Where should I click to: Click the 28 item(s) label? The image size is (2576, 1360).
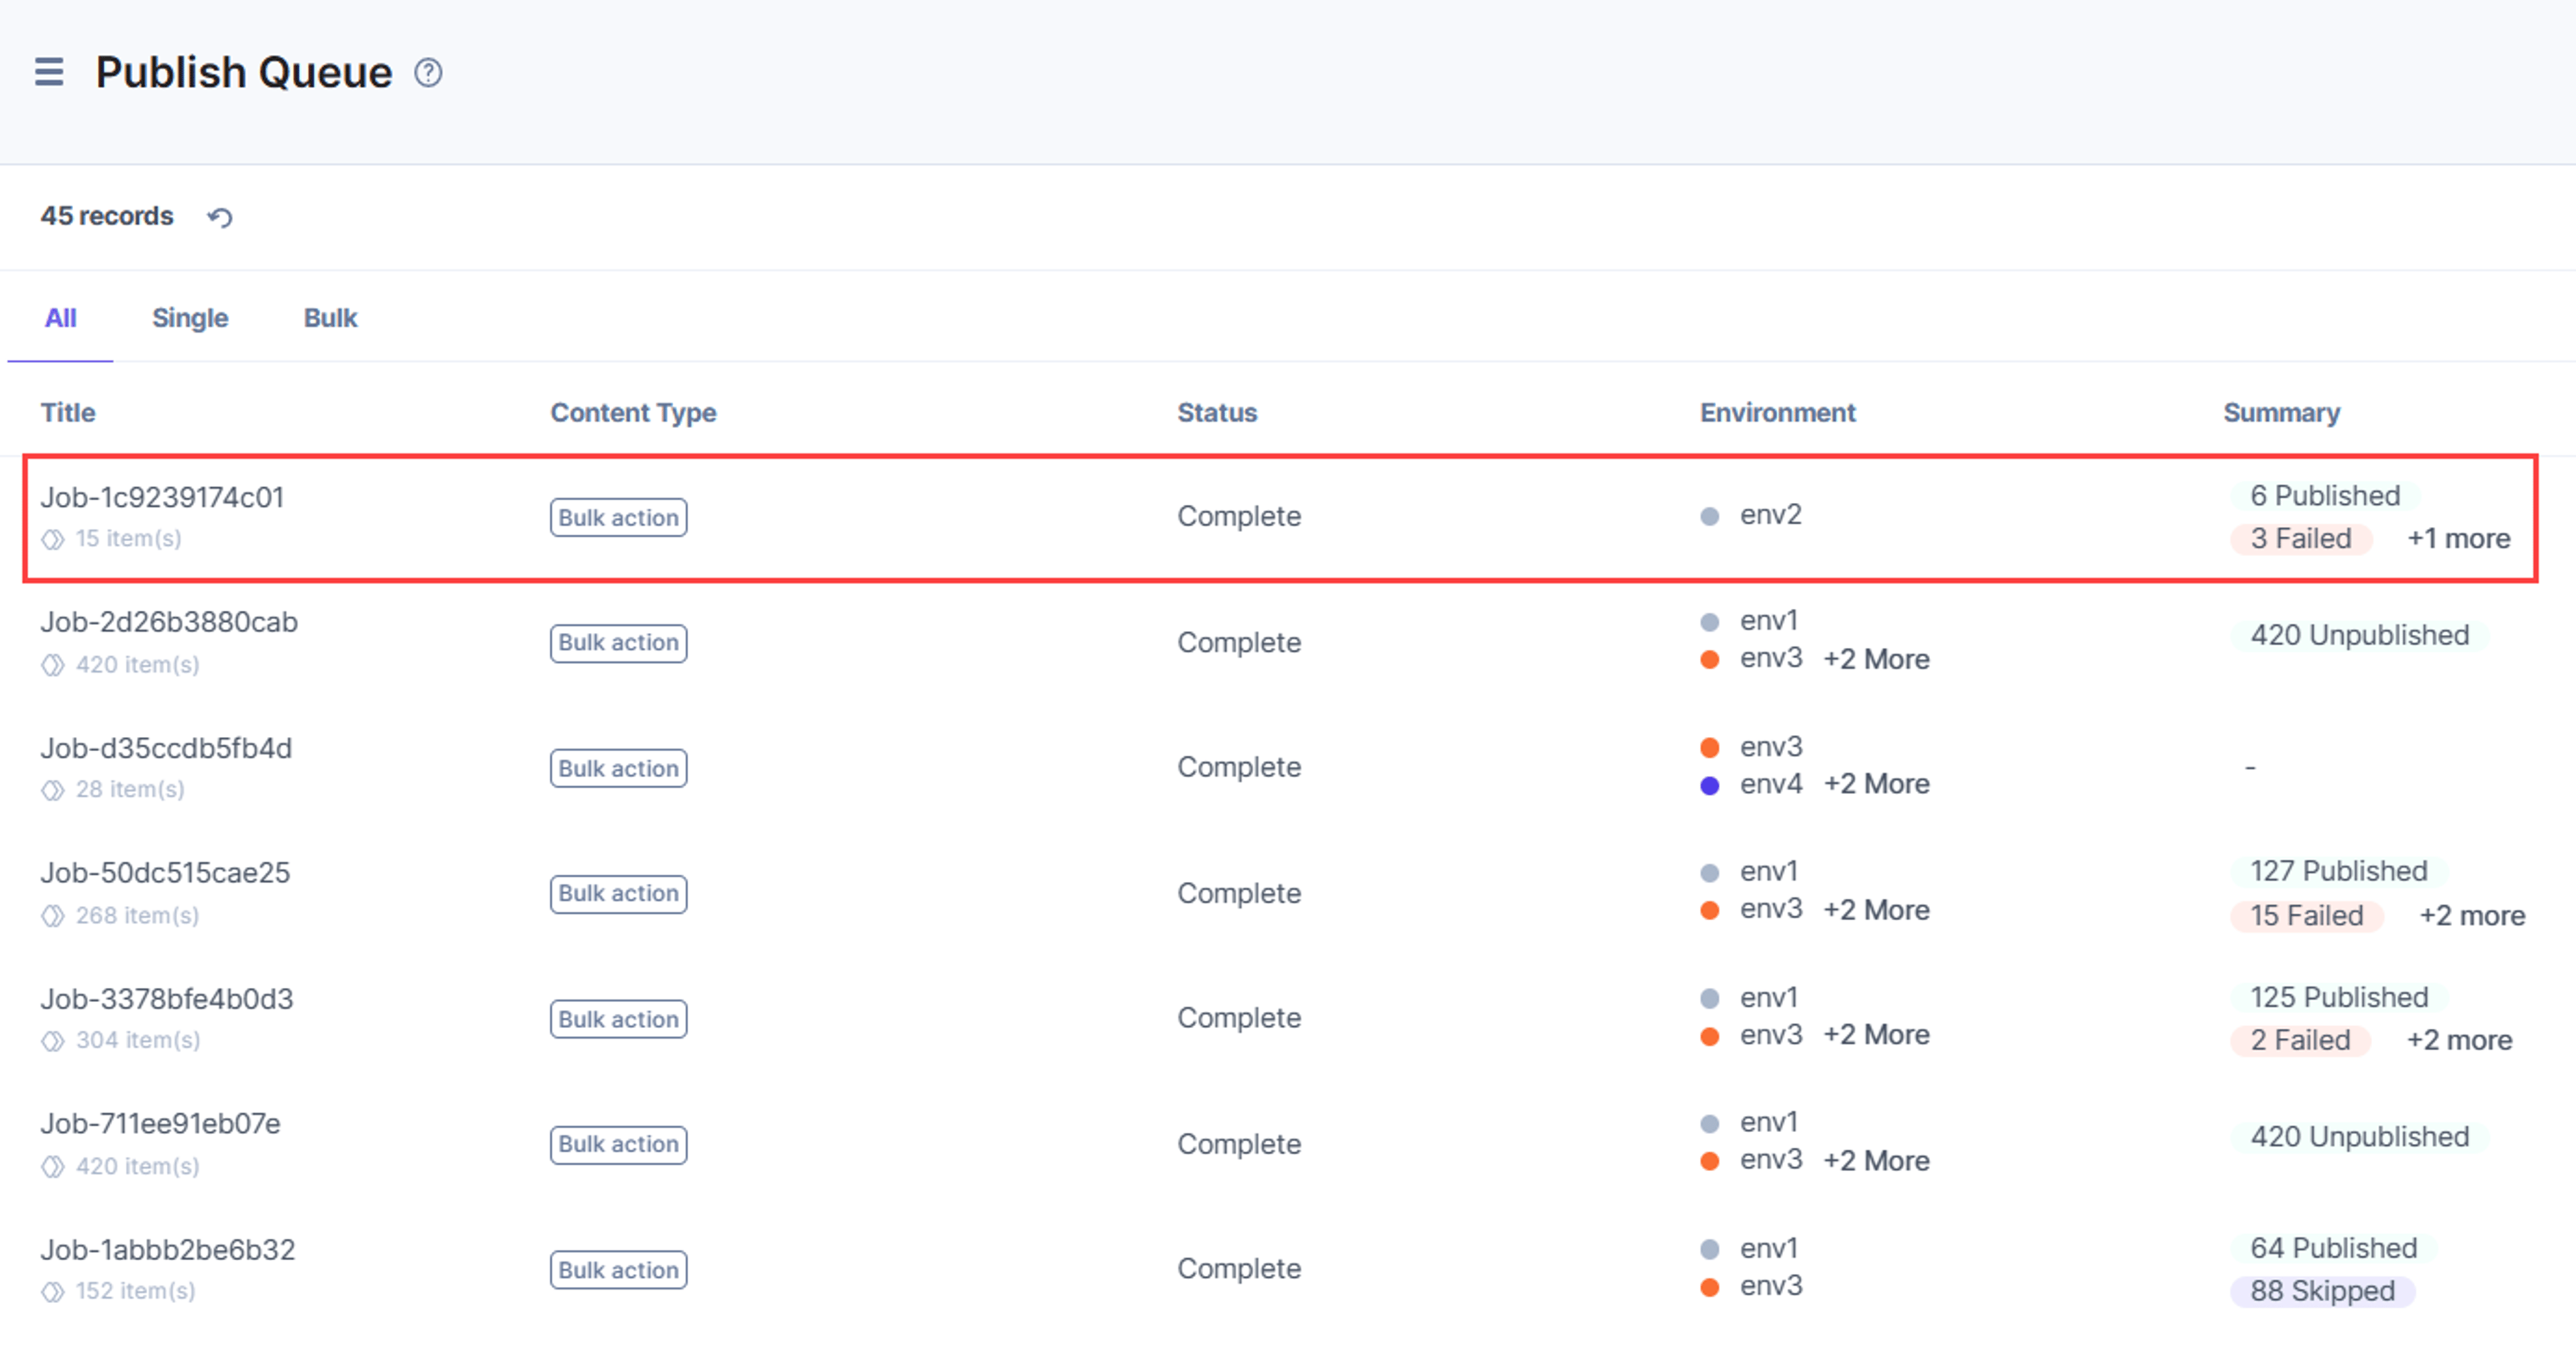point(130,790)
